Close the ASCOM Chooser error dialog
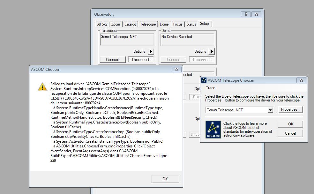Viewport: 314px width, 194px height. coord(177,69)
